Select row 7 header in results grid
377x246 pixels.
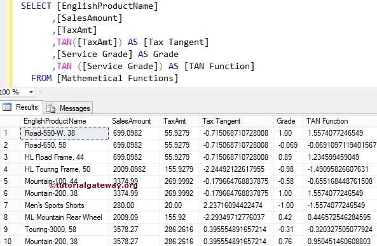pos(10,205)
